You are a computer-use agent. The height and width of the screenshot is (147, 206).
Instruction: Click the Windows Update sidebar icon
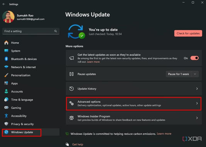point(6,132)
